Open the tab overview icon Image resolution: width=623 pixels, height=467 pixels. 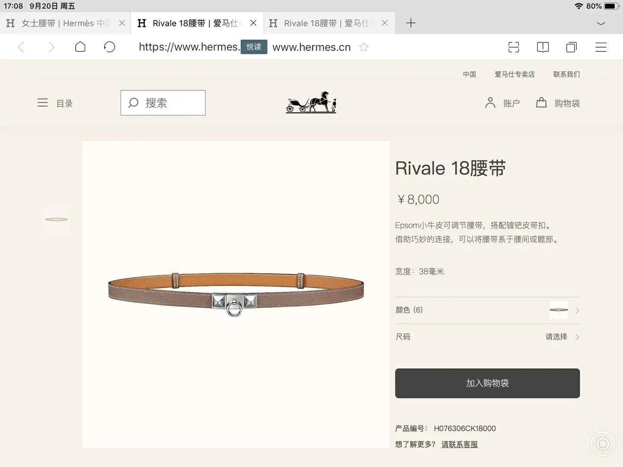(x=572, y=47)
